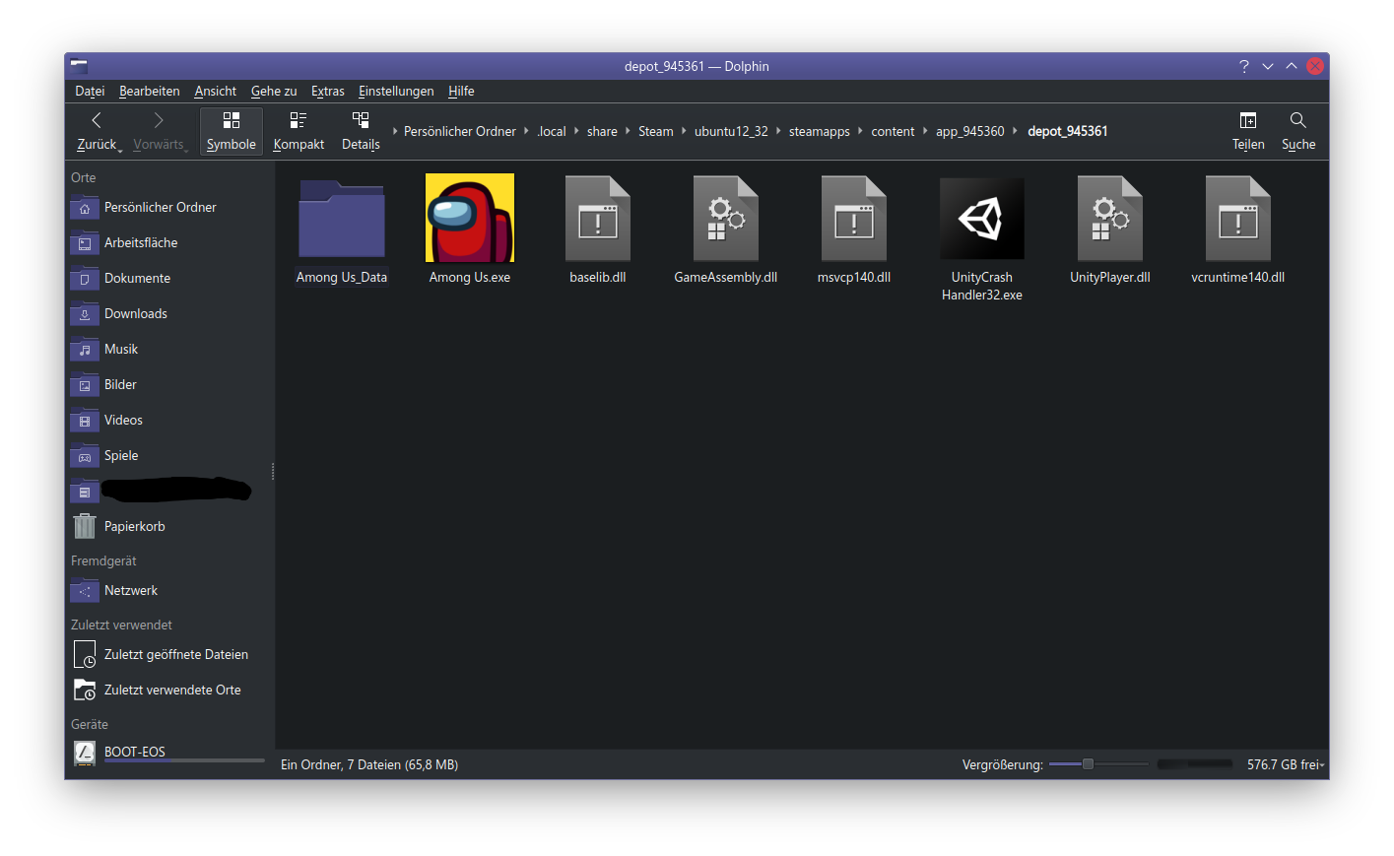
Task: Go back with the Zurück button
Action: point(98,131)
